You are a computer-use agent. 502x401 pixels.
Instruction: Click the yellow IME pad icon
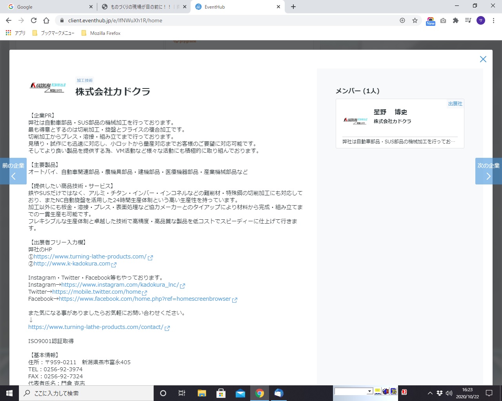click(x=378, y=391)
